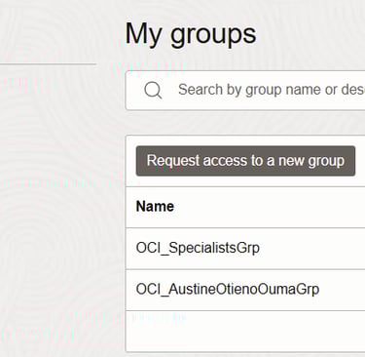Open the OCI_AustineOtienoOumaGrp group
The height and width of the screenshot is (357, 365).
(228, 290)
